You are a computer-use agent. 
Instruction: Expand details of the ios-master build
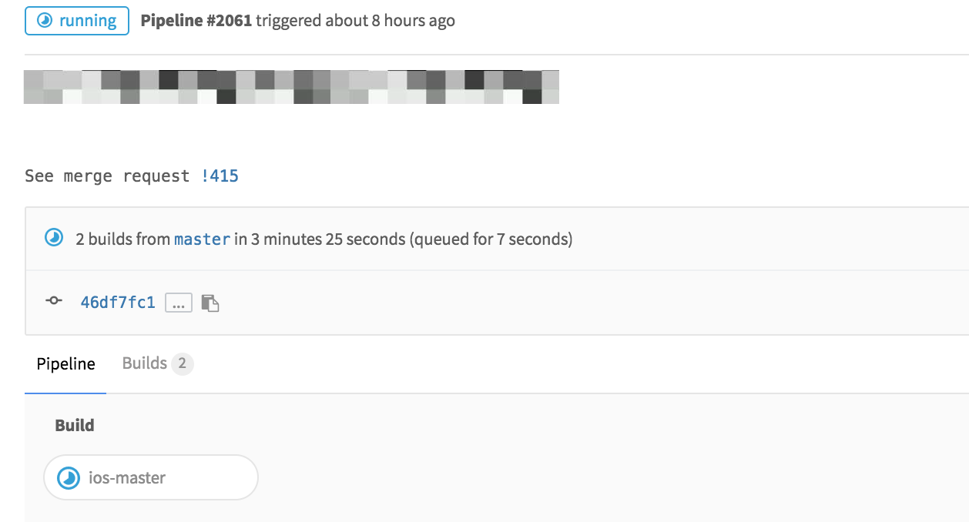pos(150,477)
